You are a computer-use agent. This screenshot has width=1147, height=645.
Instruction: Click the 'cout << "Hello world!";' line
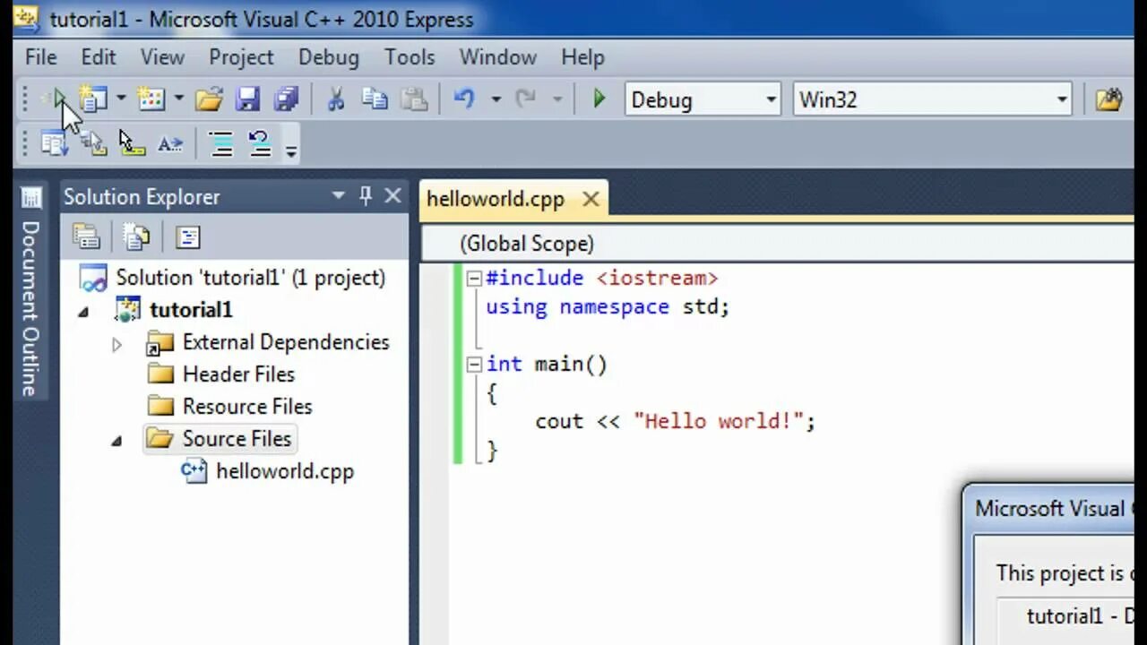[x=675, y=421]
